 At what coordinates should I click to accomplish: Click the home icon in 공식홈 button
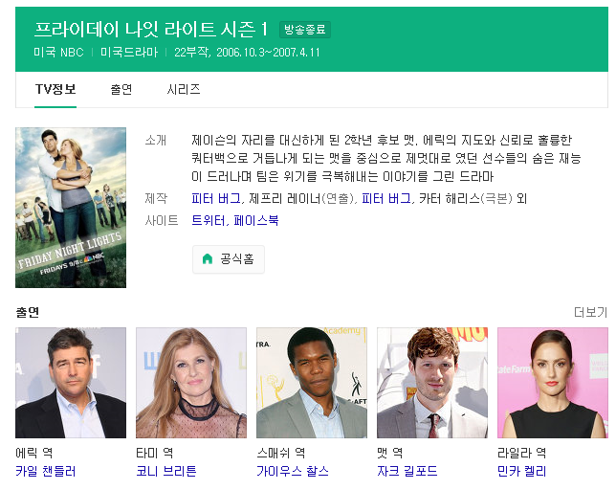(207, 259)
